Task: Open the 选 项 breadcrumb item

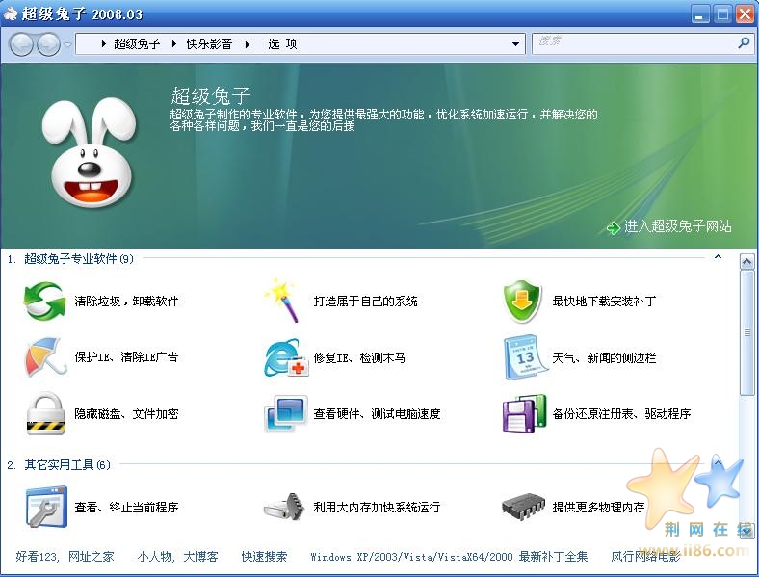Action: click(282, 44)
